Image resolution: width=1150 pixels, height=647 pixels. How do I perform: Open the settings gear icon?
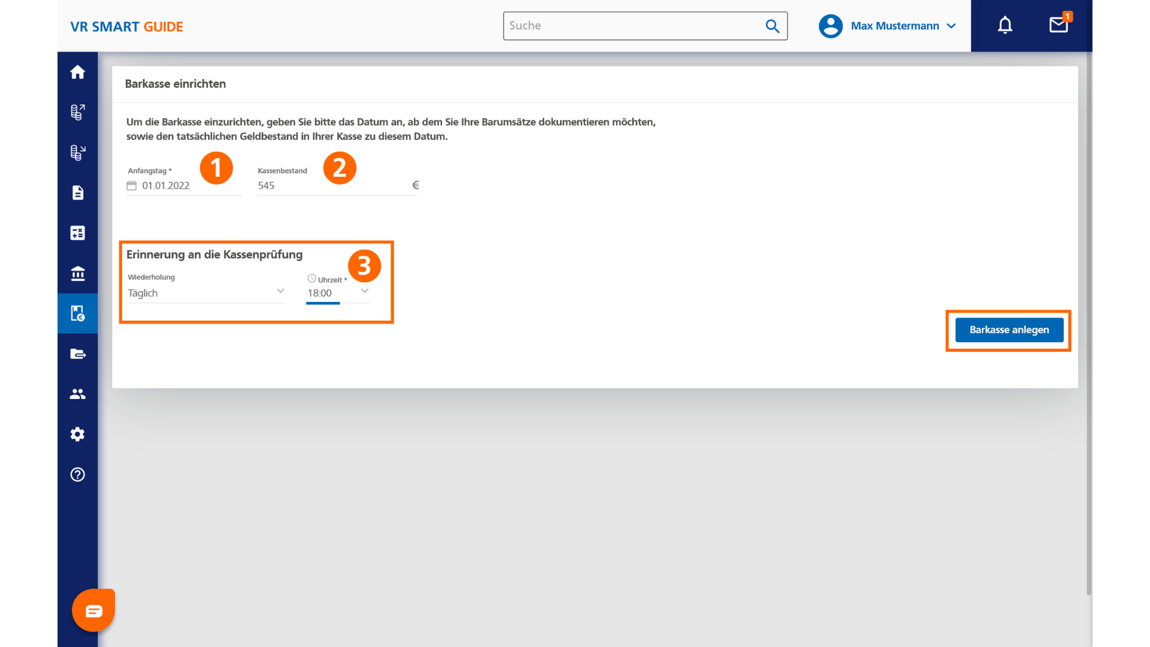[77, 434]
